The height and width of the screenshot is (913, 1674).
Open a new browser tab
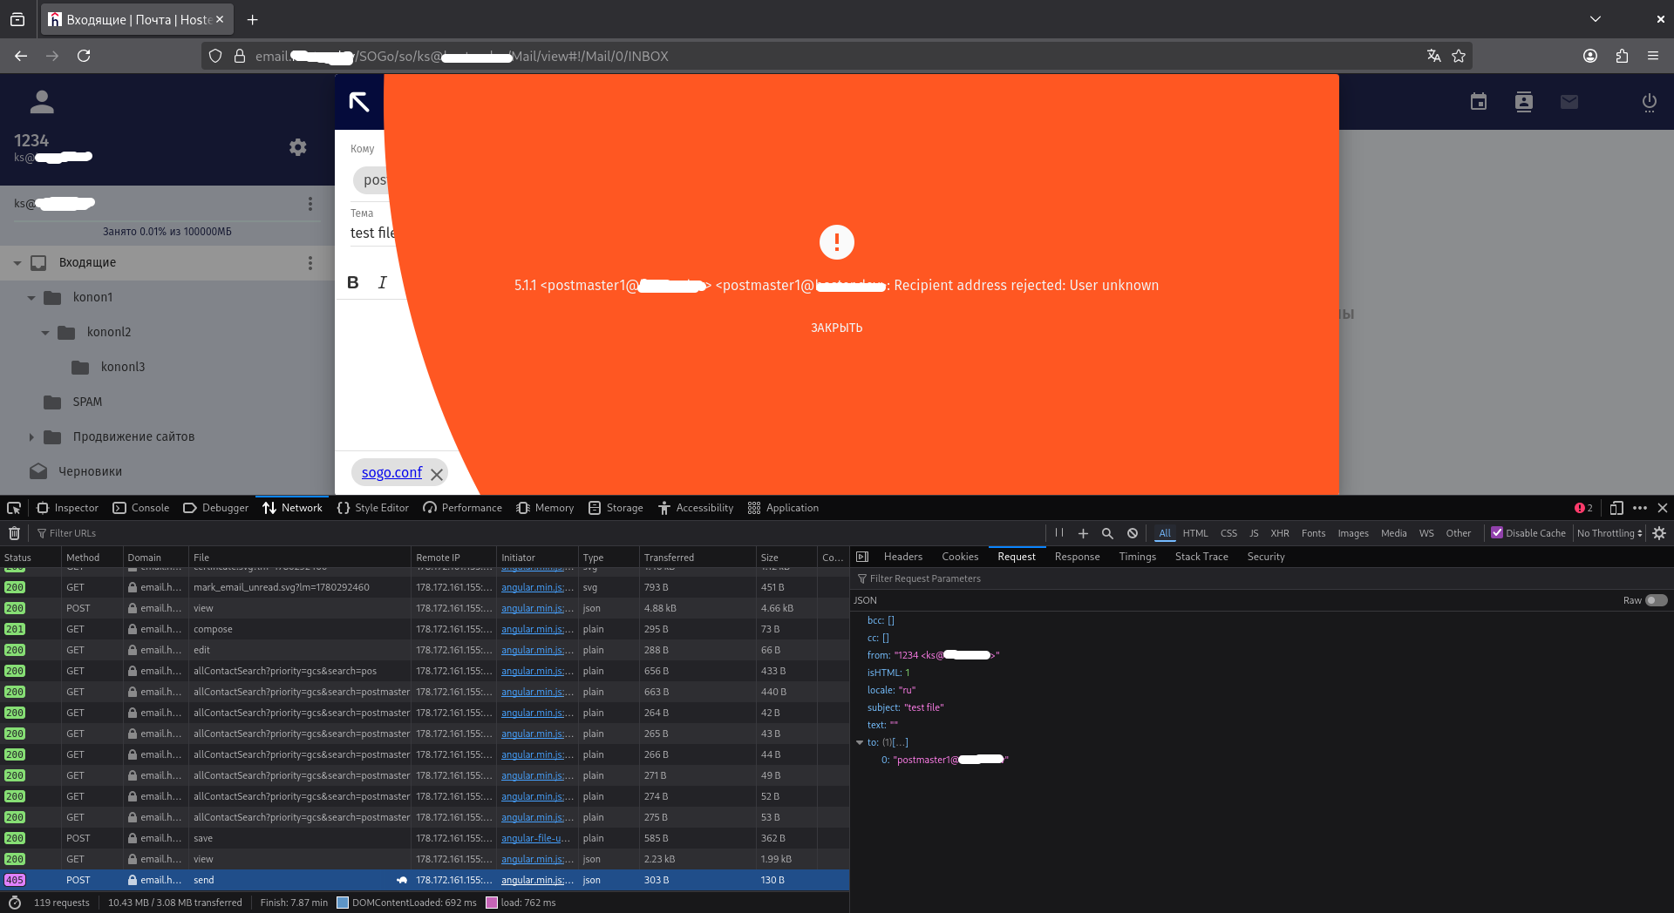coord(252,19)
